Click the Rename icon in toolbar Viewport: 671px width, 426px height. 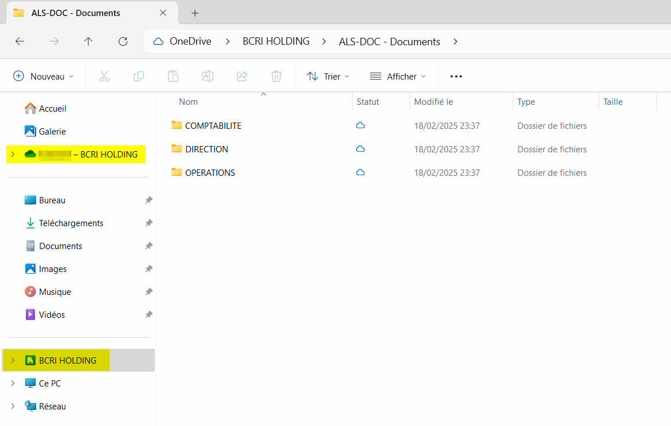coord(208,77)
